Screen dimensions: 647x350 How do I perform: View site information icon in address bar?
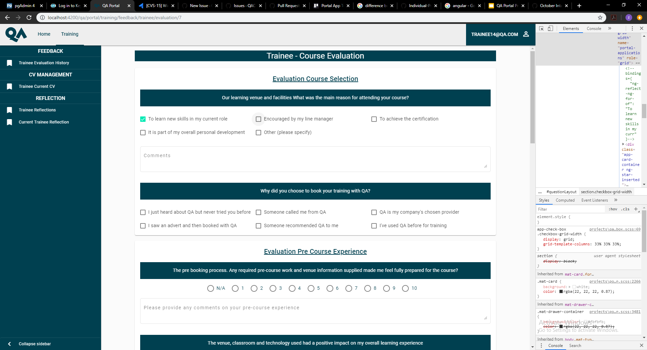[42, 17]
